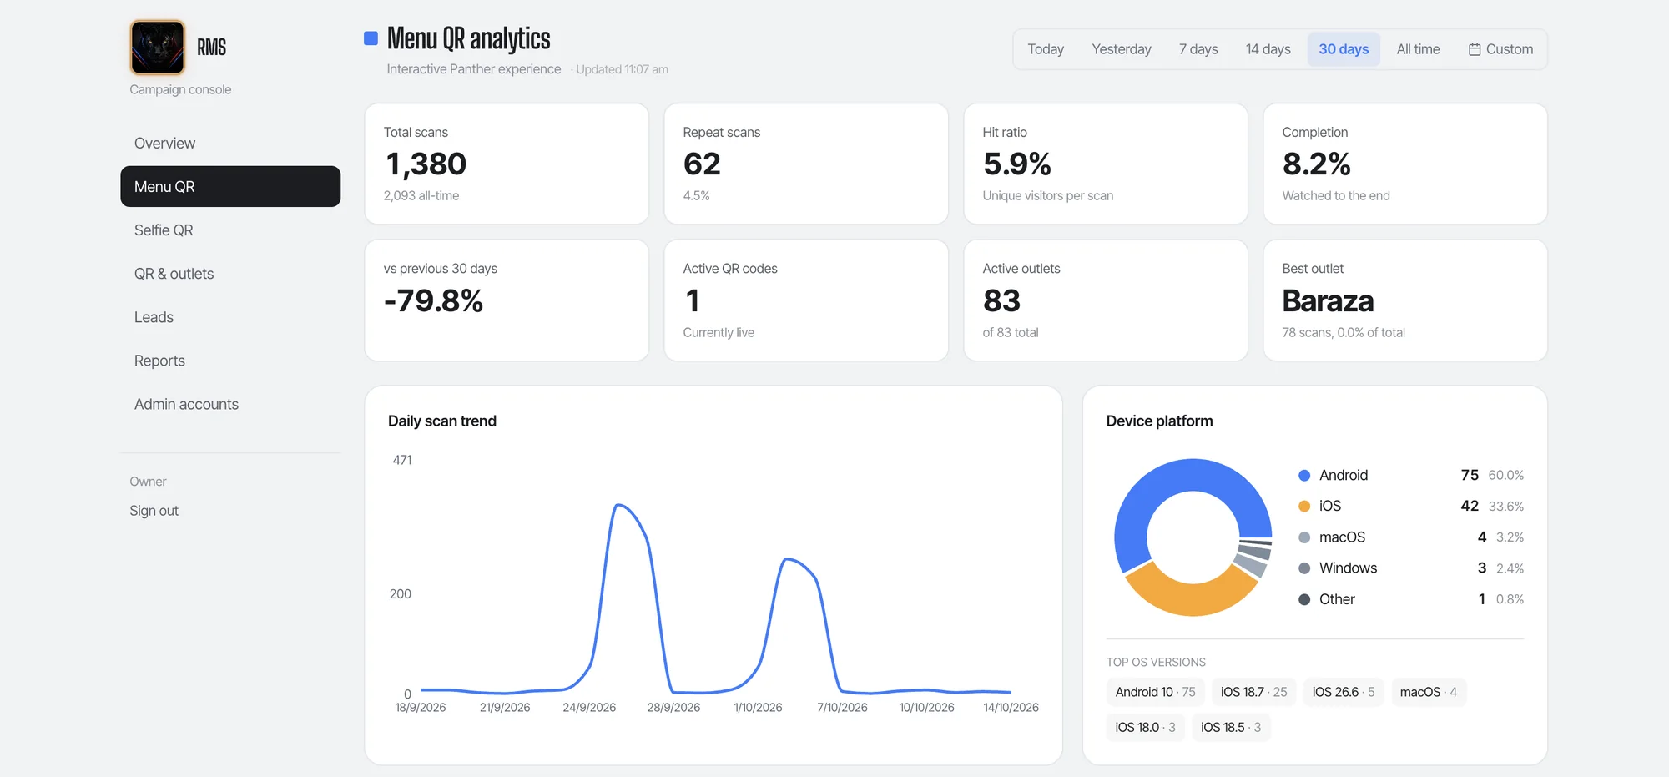This screenshot has width=1669, height=777.
Task: Click the macOS legend dot
Action: tap(1304, 537)
